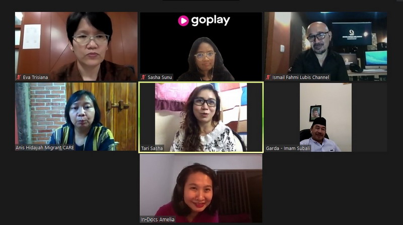Click Sasha Sunu's muted microphone icon
This screenshot has height=225, width=403.
144,77
